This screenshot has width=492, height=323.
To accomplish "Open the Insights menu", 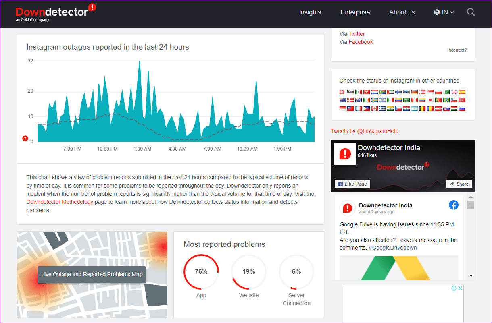I will pyautogui.click(x=310, y=12).
